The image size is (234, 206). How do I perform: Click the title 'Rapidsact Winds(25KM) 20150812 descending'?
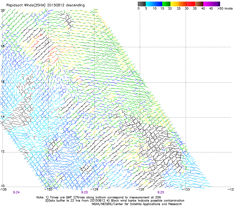click(45, 5)
